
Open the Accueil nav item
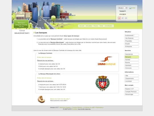82,26
